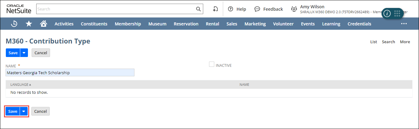Open the Recent Records clock icon

click(x=14, y=24)
